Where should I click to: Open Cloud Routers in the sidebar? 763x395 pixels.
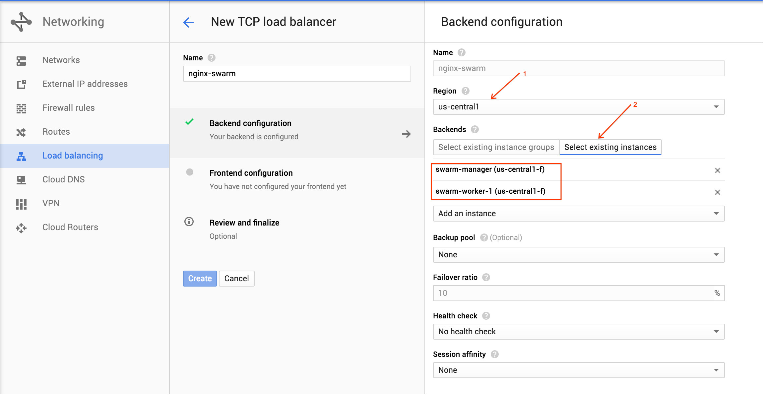[85, 228]
